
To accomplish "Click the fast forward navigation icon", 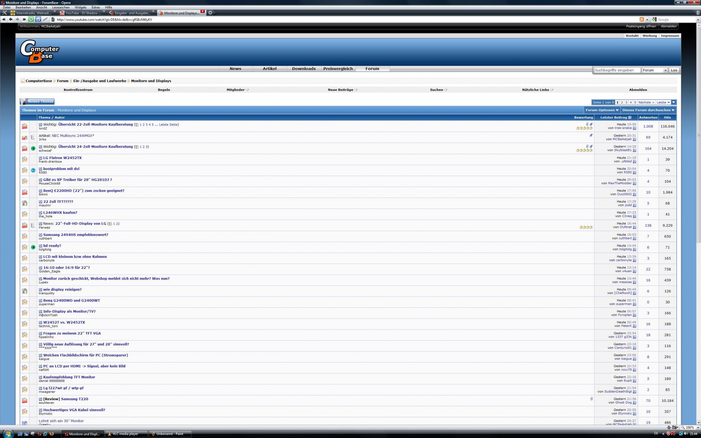I will pos(24,20).
